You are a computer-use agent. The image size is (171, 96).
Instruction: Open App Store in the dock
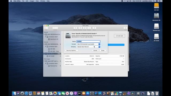click(x=88, y=93)
